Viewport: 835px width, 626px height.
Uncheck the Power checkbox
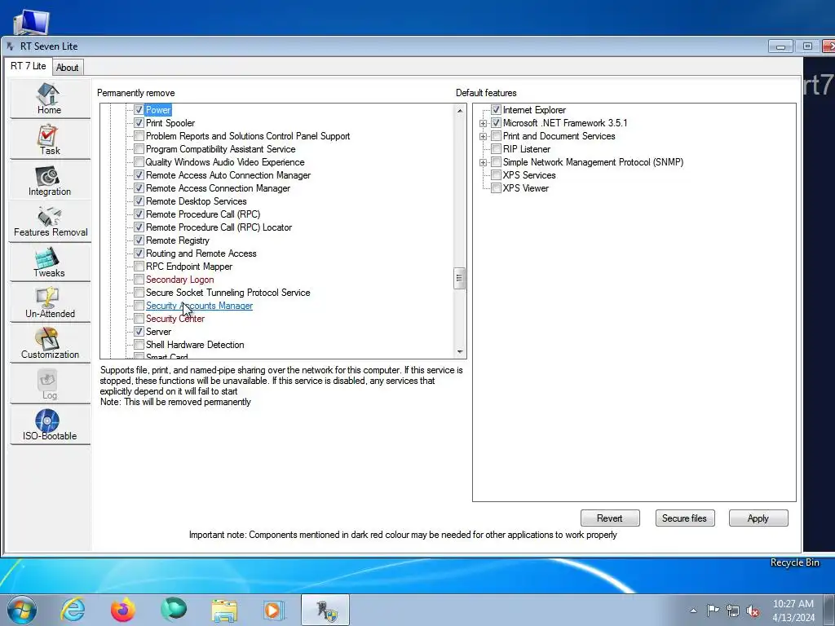[x=139, y=110]
